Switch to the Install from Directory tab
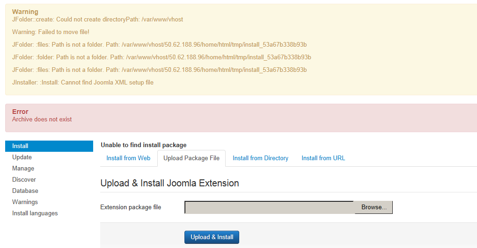477x248 pixels. tap(260, 158)
